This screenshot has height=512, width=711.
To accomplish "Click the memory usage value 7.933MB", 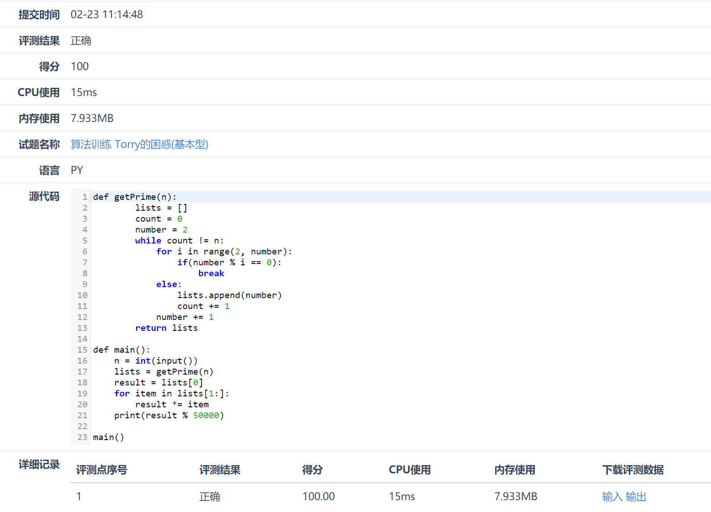I will coord(91,118).
